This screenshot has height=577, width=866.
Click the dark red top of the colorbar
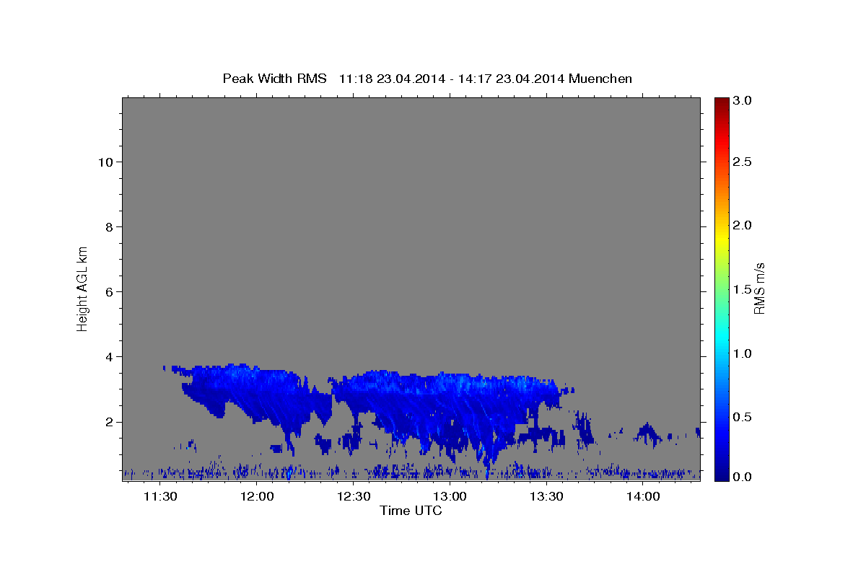721,102
